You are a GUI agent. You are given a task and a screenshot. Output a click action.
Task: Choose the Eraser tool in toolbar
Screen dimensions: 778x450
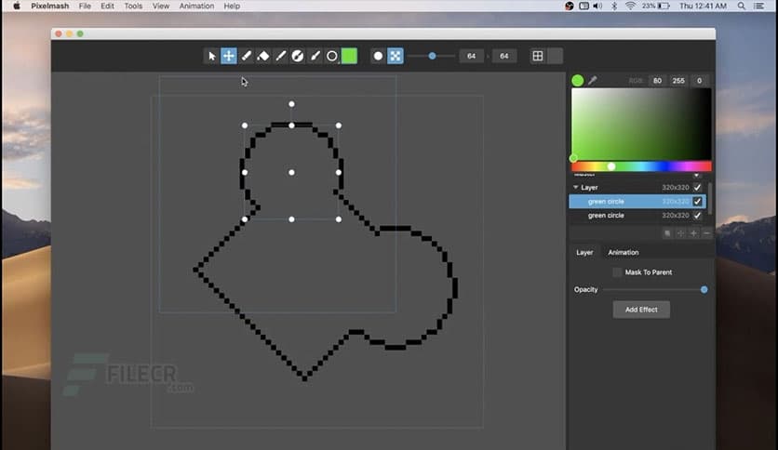tap(263, 56)
